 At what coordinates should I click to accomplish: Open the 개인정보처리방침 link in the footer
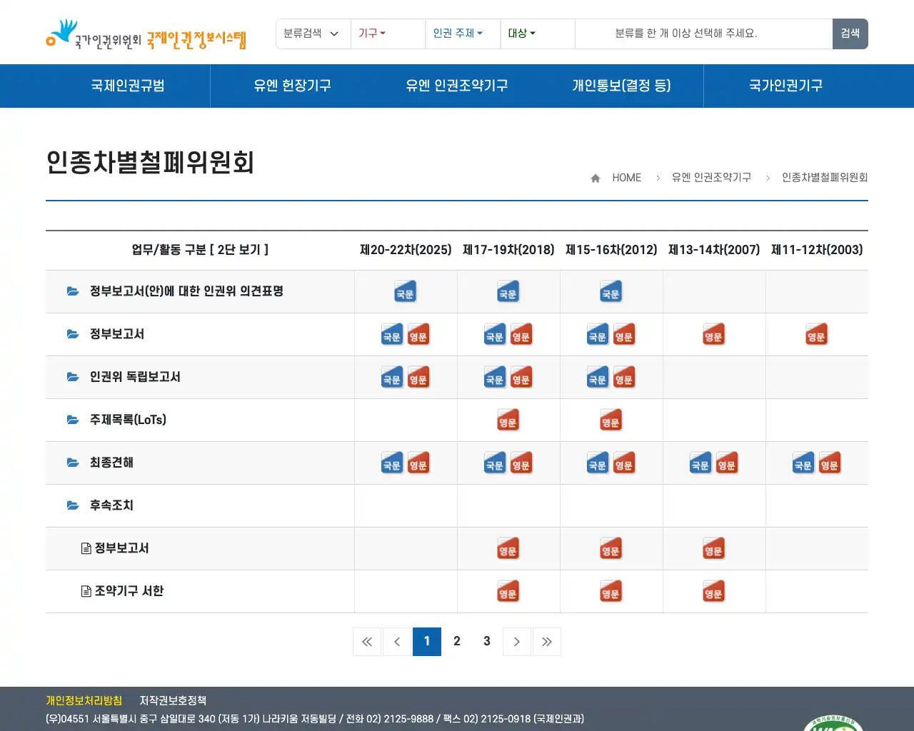pos(84,700)
